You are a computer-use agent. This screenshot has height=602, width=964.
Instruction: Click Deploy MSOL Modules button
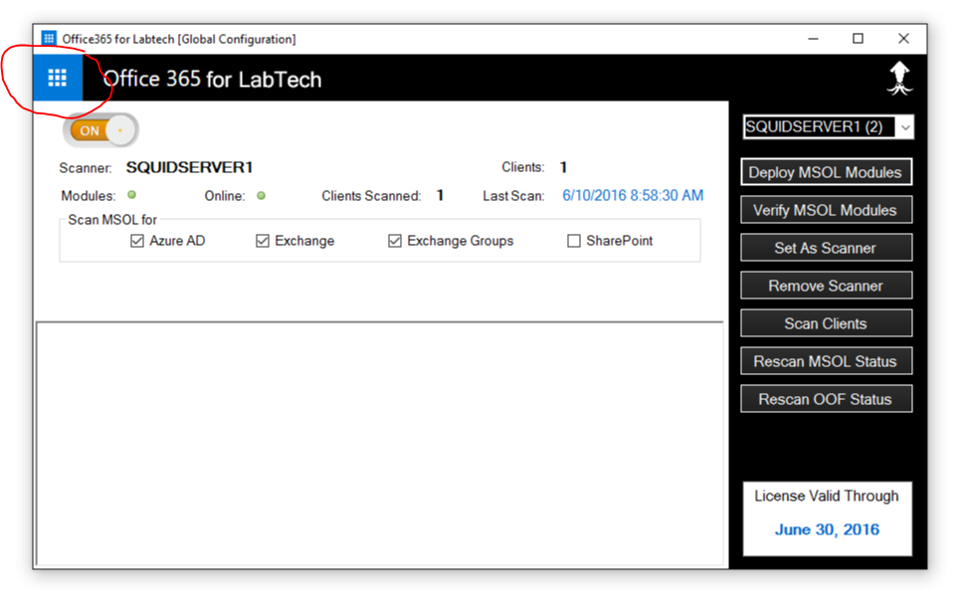pyautogui.click(x=826, y=172)
